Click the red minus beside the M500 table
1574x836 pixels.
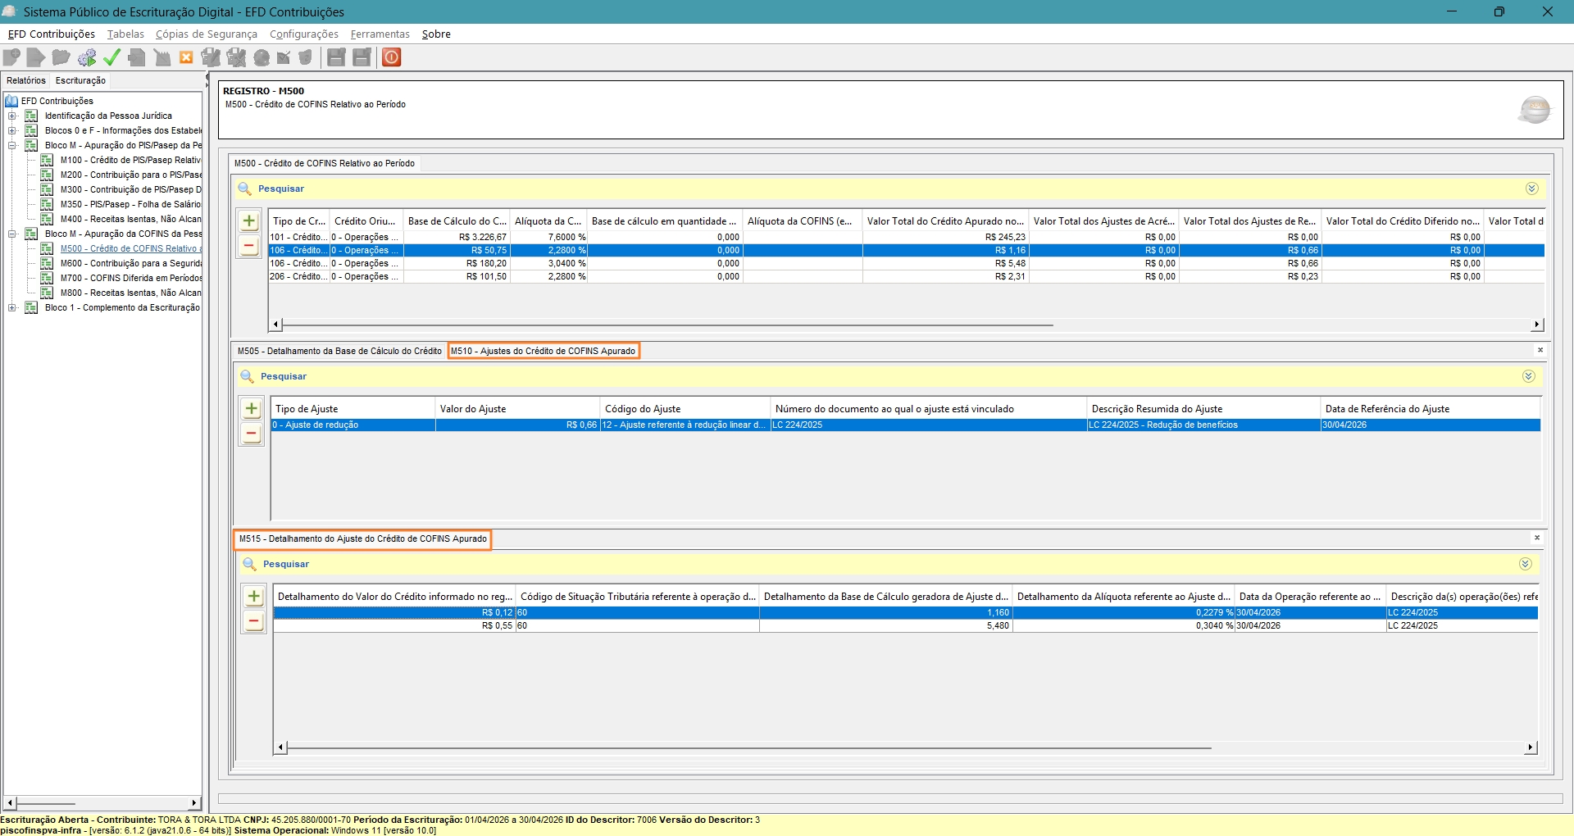[x=249, y=246]
